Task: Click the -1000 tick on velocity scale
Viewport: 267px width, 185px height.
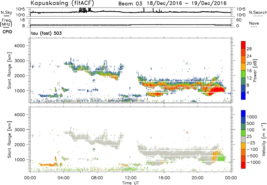Action: tap(253, 162)
